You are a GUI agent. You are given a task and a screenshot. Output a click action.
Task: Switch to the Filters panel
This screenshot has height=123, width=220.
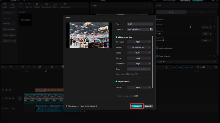pyautogui.click(x=56, y=5)
